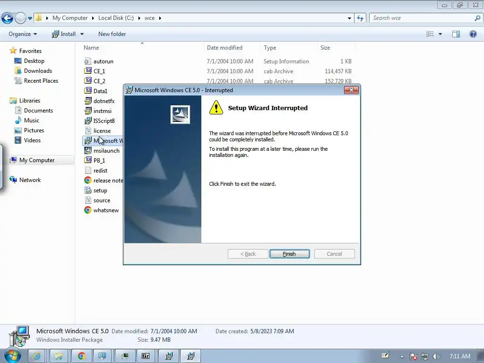This screenshot has width=484, height=363.
Task: Go forward using Explorer's forward arrow
Action: 20,18
